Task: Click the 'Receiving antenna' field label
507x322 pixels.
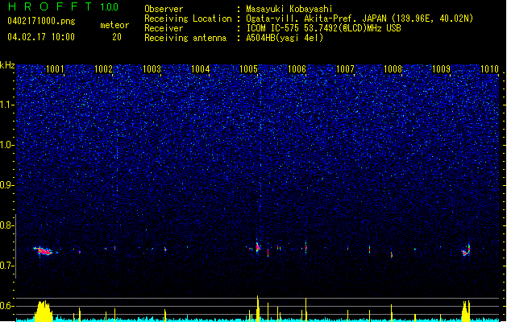Action: 185,38
